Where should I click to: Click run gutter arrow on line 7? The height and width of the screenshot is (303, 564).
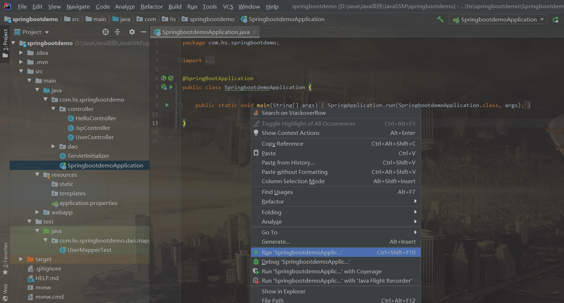pyautogui.click(x=171, y=87)
